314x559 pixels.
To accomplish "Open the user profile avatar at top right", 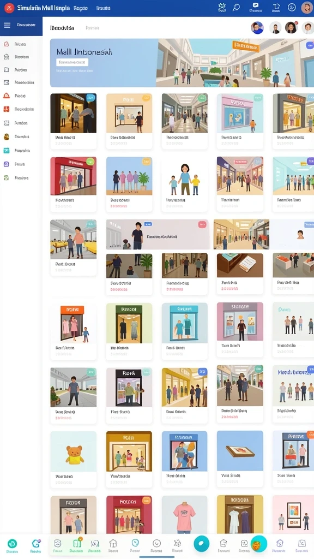I will [307, 8].
